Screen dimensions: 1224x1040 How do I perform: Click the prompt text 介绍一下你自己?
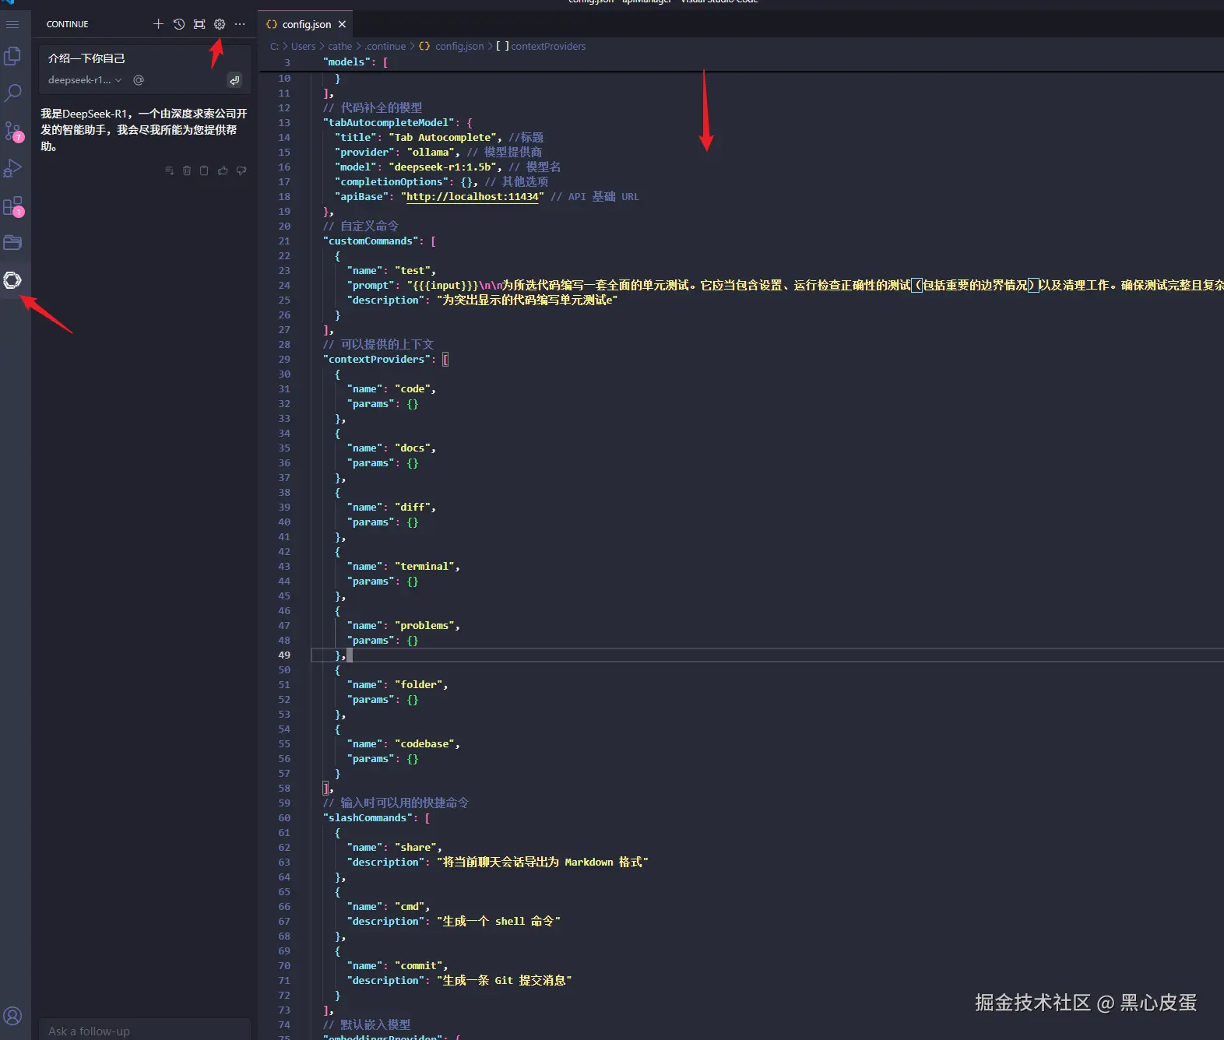[86, 58]
